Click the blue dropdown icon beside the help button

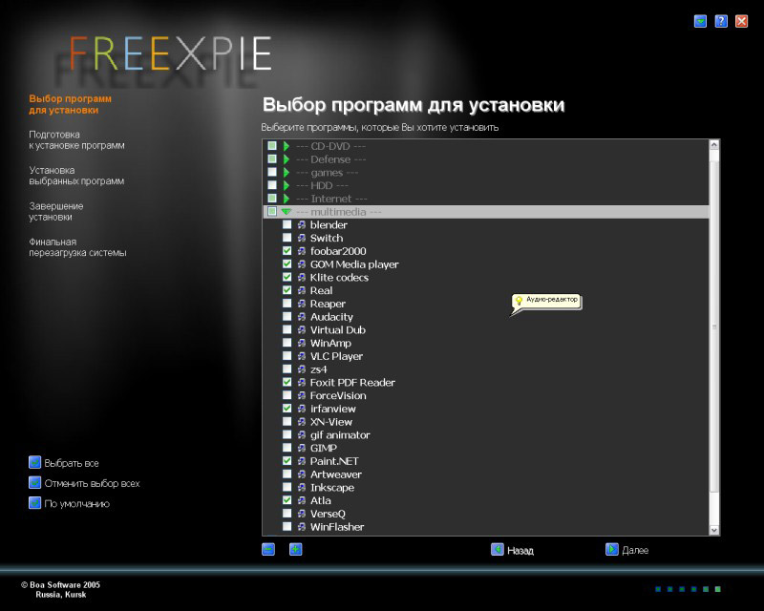point(700,21)
